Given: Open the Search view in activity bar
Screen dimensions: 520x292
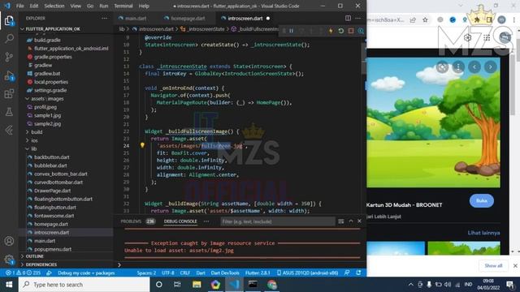Looking at the screenshot, I should [x=9, y=38].
